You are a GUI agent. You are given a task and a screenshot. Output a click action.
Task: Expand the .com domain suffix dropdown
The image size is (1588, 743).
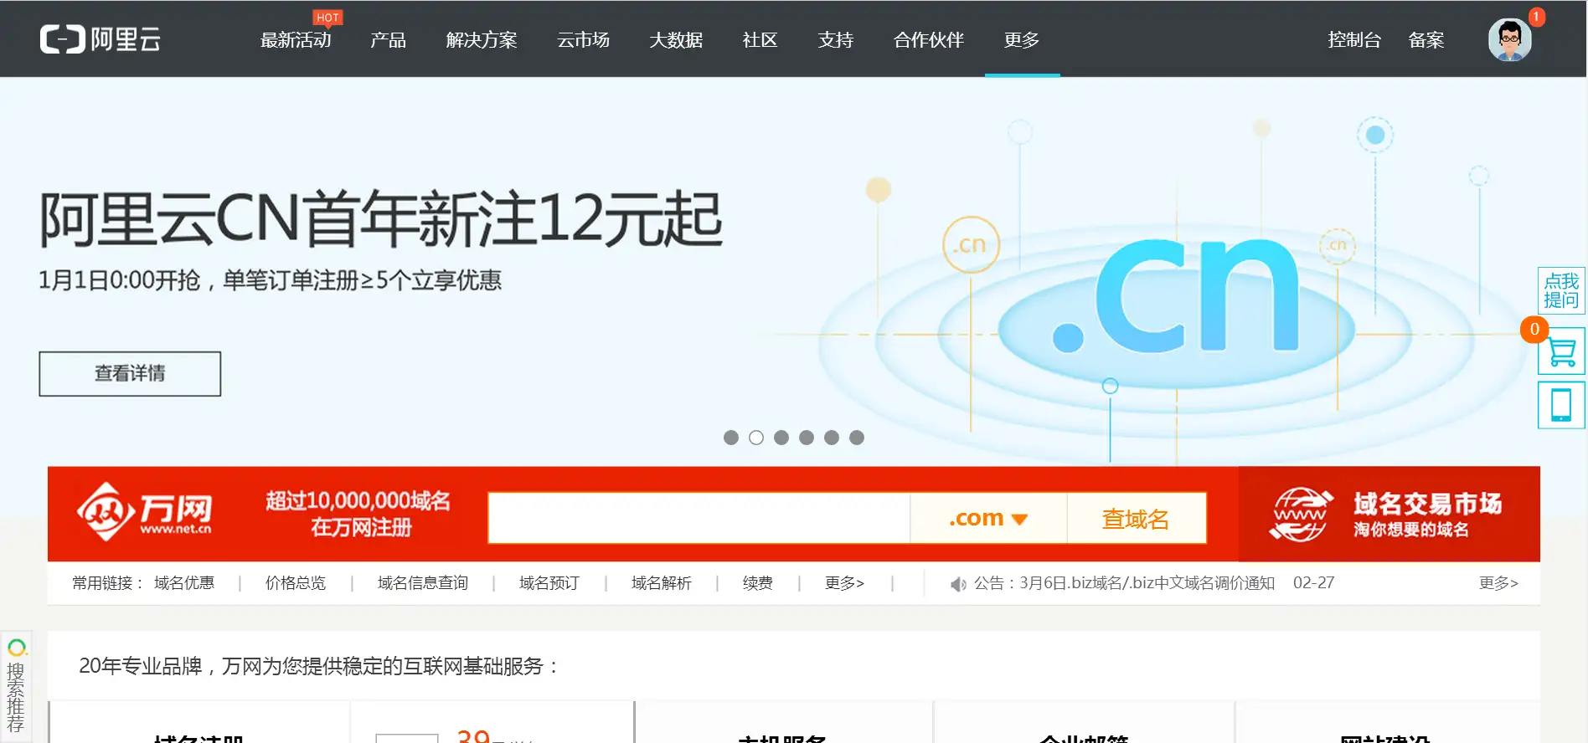pyautogui.click(x=988, y=519)
